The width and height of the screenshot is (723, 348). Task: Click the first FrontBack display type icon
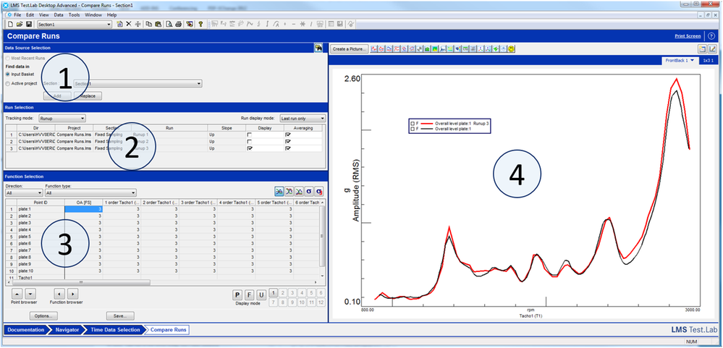tap(374, 48)
